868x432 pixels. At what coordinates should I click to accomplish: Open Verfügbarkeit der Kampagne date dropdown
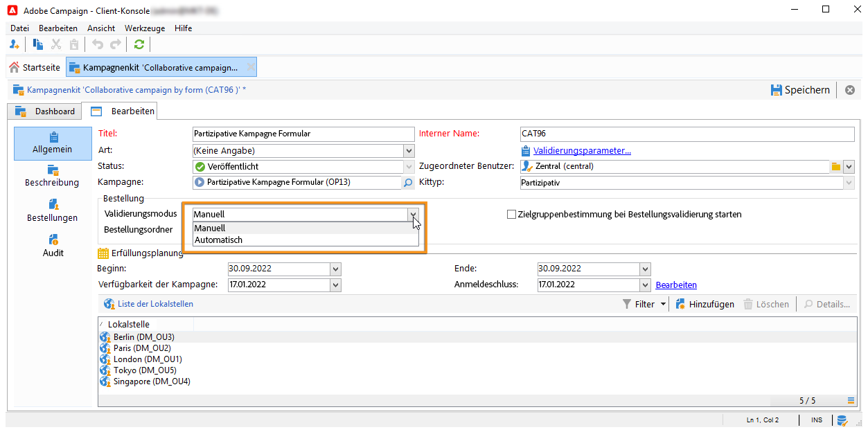point(336,285)
